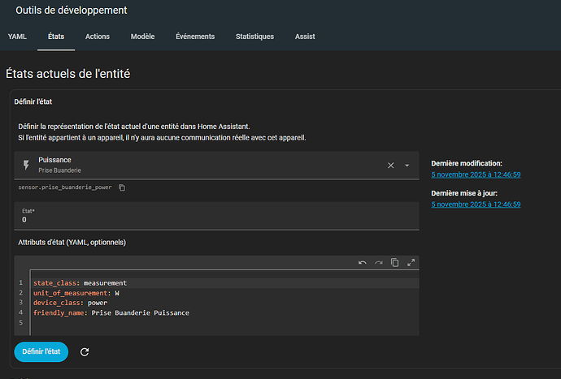Redo the YAML editor change
This screenshot has width=561, height=379.
click(378, 263)
